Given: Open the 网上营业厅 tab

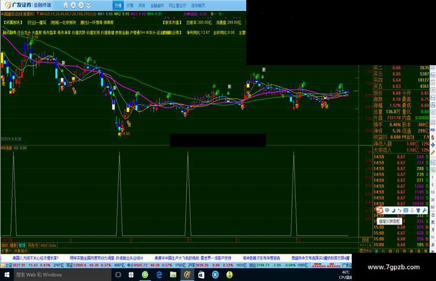Looking at the screenshot, I should click(178, 5).
